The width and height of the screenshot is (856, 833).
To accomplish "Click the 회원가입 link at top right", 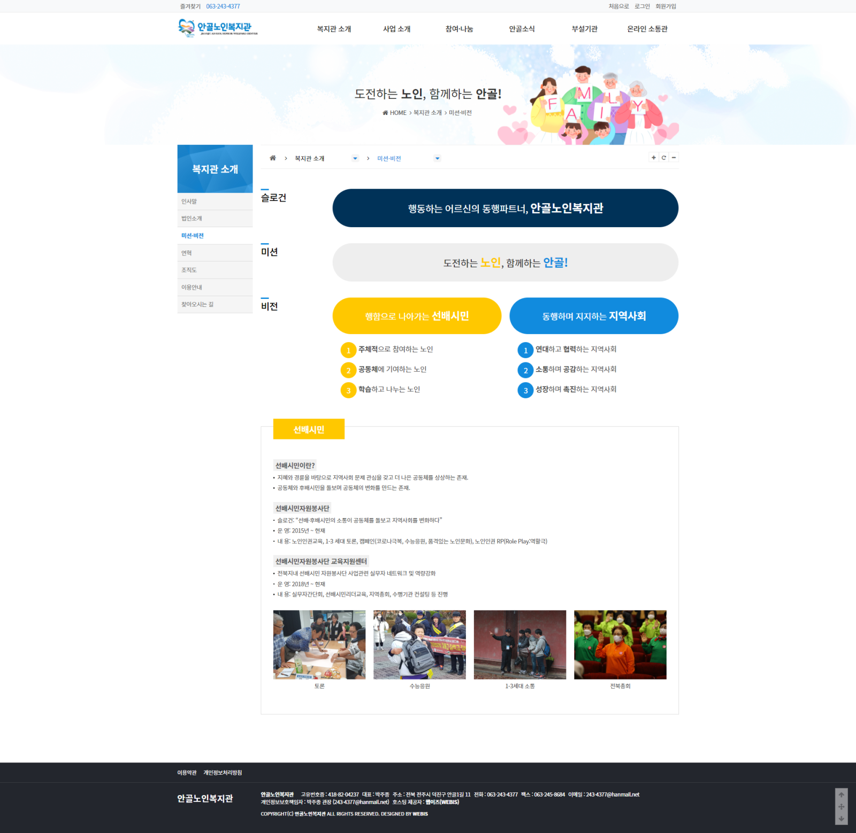I will [x=666, y=6].
